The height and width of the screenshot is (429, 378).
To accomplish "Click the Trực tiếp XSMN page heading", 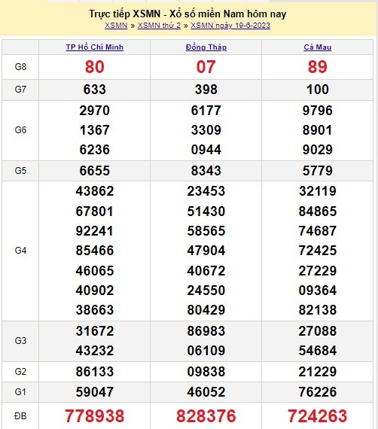I will [187, 14].
